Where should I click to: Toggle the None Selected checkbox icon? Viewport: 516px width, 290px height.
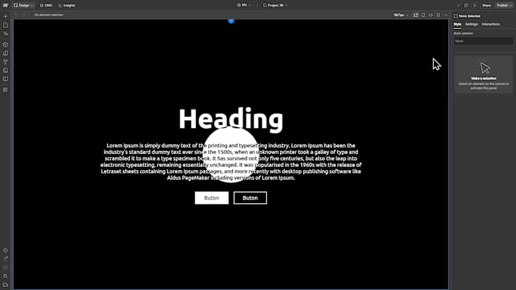pyautogui.click(x=456, y=16)
